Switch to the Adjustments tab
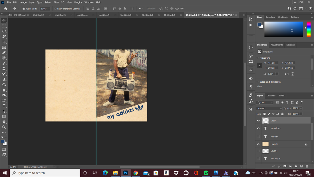 tap(277, 45)
